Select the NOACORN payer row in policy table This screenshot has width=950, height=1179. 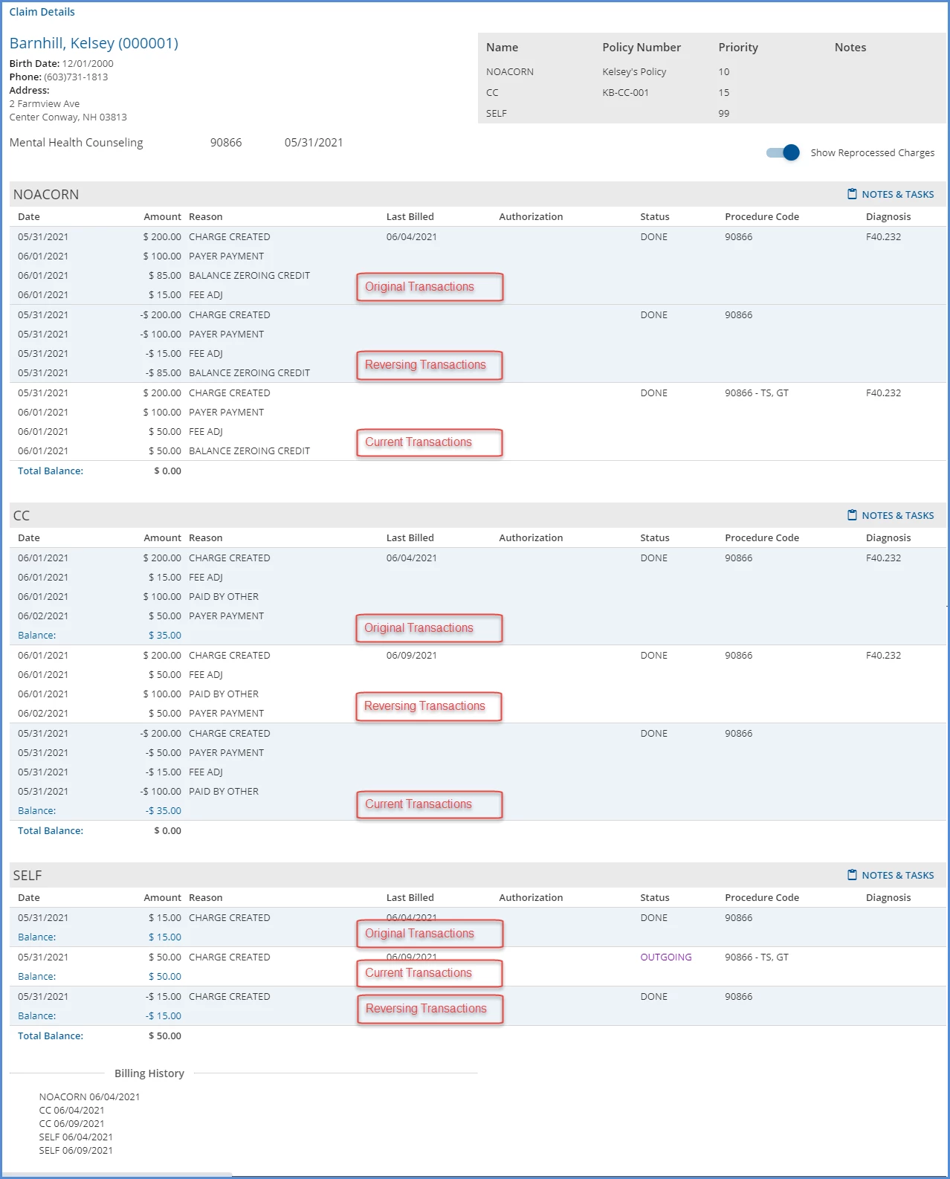point(711,71)
